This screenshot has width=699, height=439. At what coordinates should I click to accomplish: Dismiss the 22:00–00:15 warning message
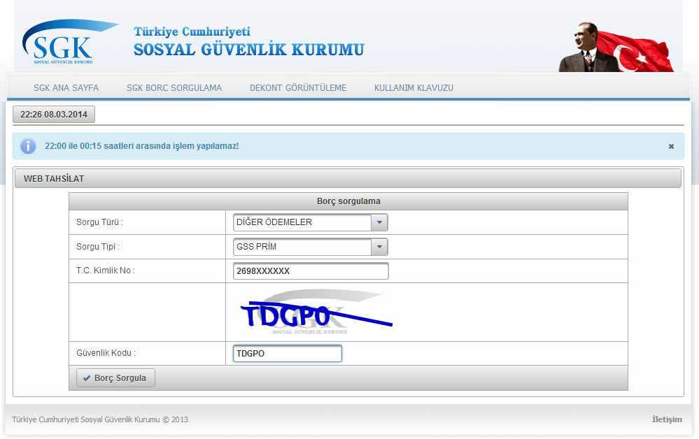[671, 146]
